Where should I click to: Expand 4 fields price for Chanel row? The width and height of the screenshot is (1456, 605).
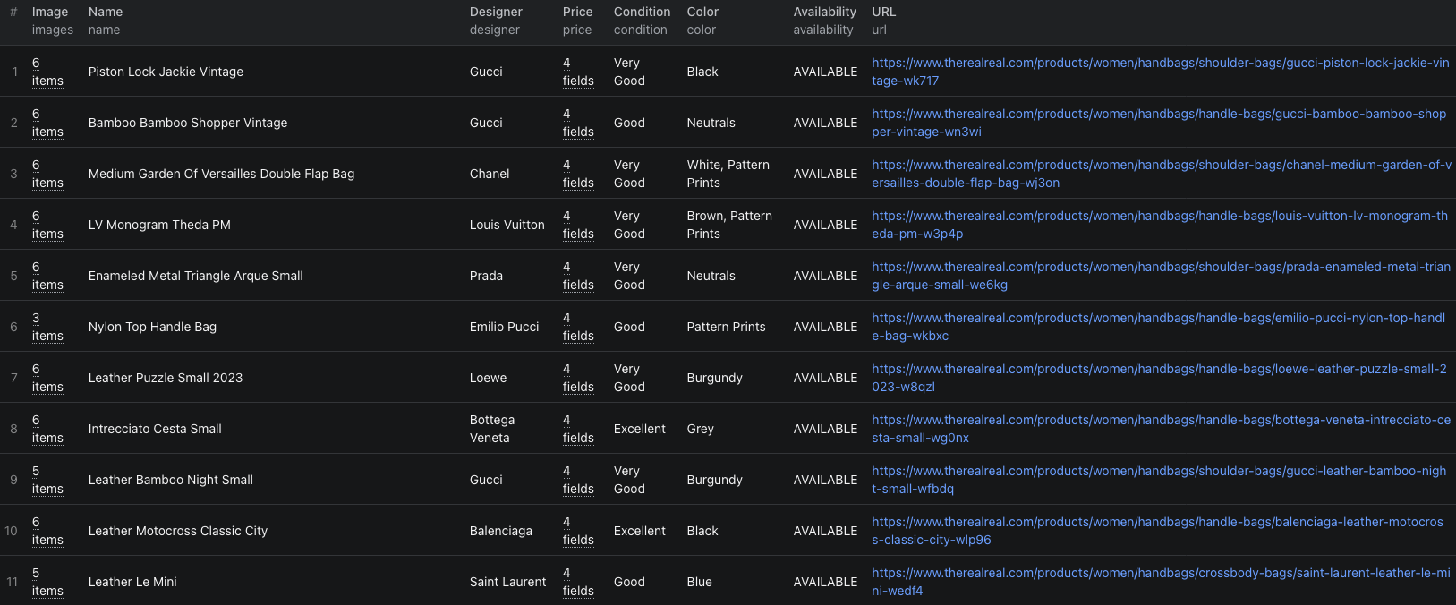click(x=578, y=174)
